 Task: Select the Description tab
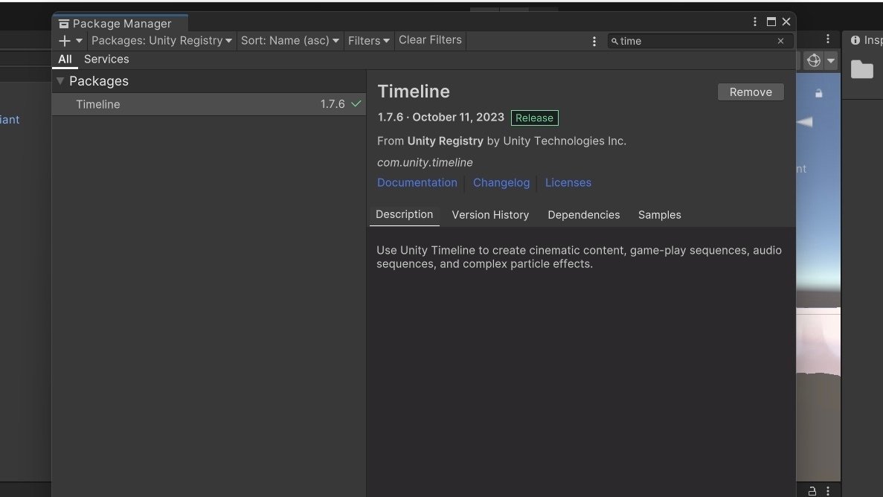[x=405, y=215]
